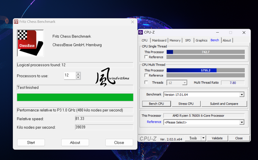Viewport: 258px width, 160px height.
Task: Click the ChessBase logo image
Action: 30,43
